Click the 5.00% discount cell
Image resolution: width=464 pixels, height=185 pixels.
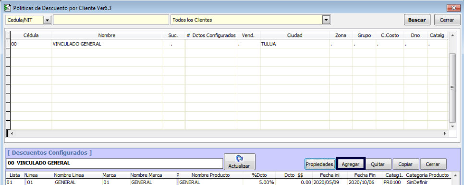click(259, 182)
